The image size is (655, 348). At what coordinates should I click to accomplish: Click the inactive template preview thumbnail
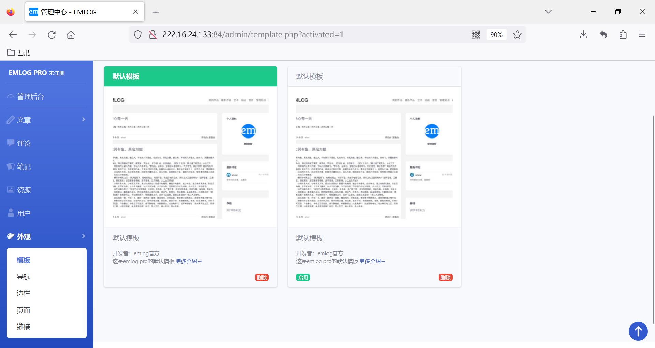(374, 157)
